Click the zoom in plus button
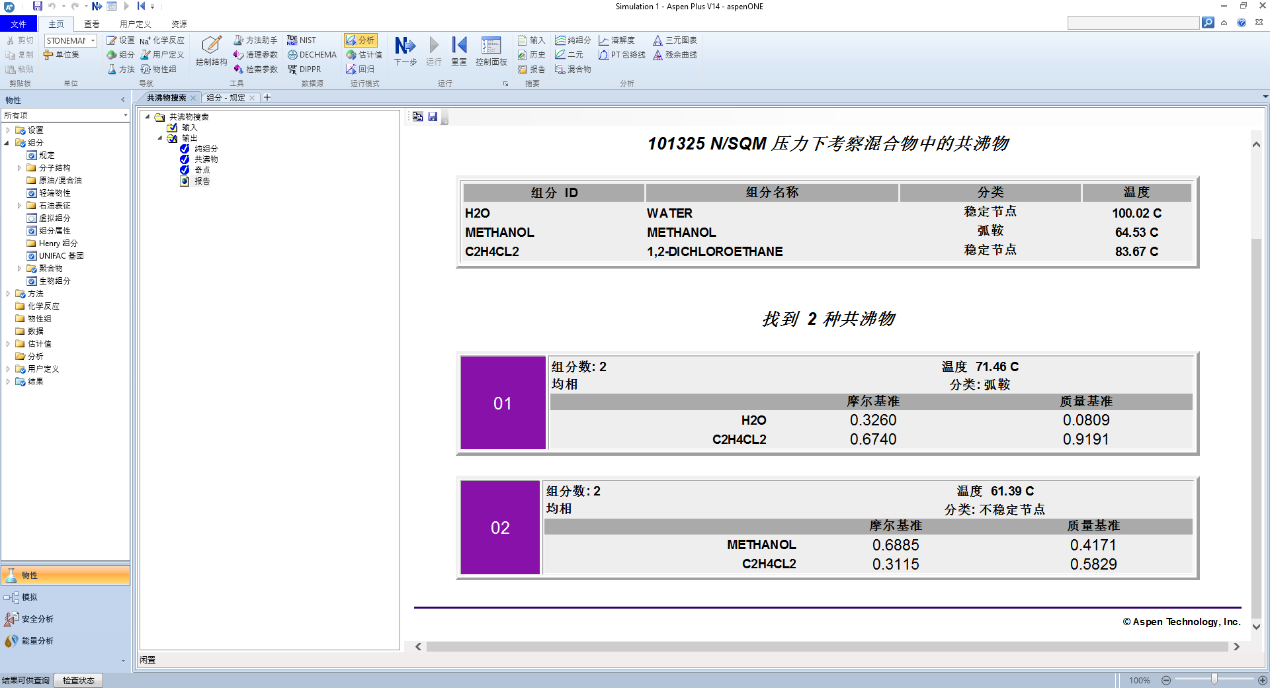This screenshot has height=688, width=1270. (1263, 680)
